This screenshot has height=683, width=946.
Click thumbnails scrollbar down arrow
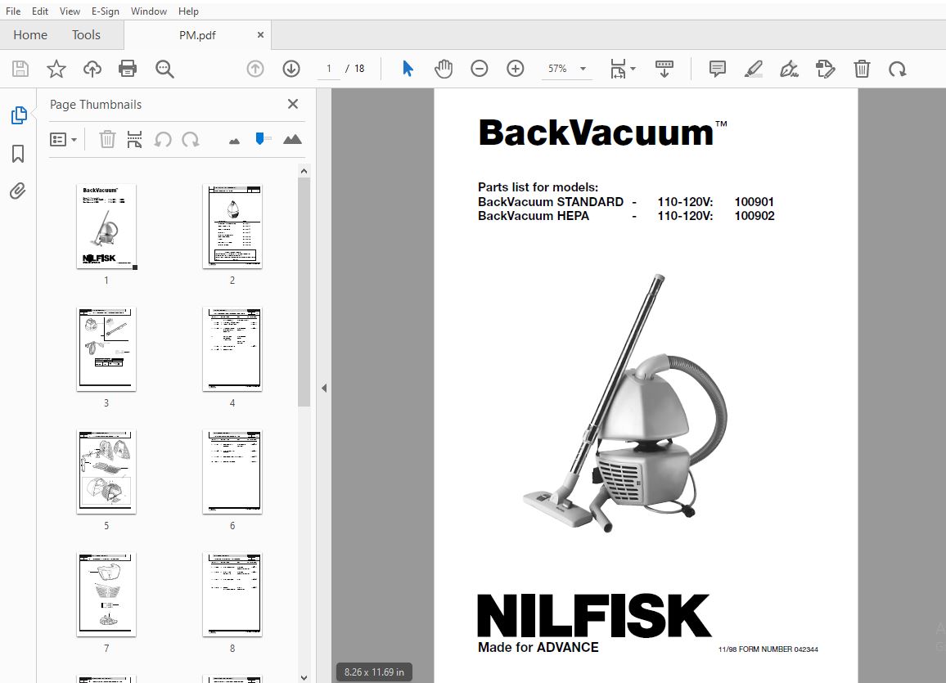click(x=304, y=677)
